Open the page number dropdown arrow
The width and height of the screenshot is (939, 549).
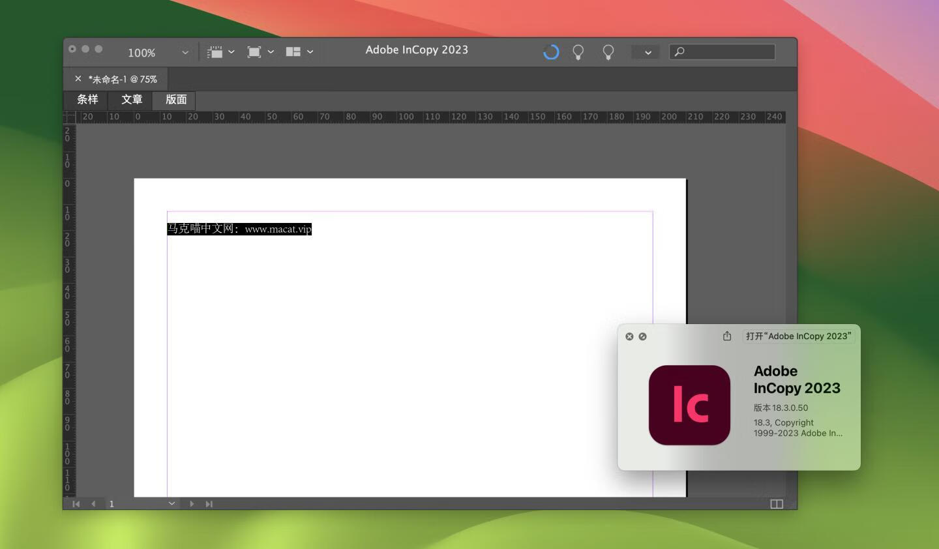(x=171, y=503)
